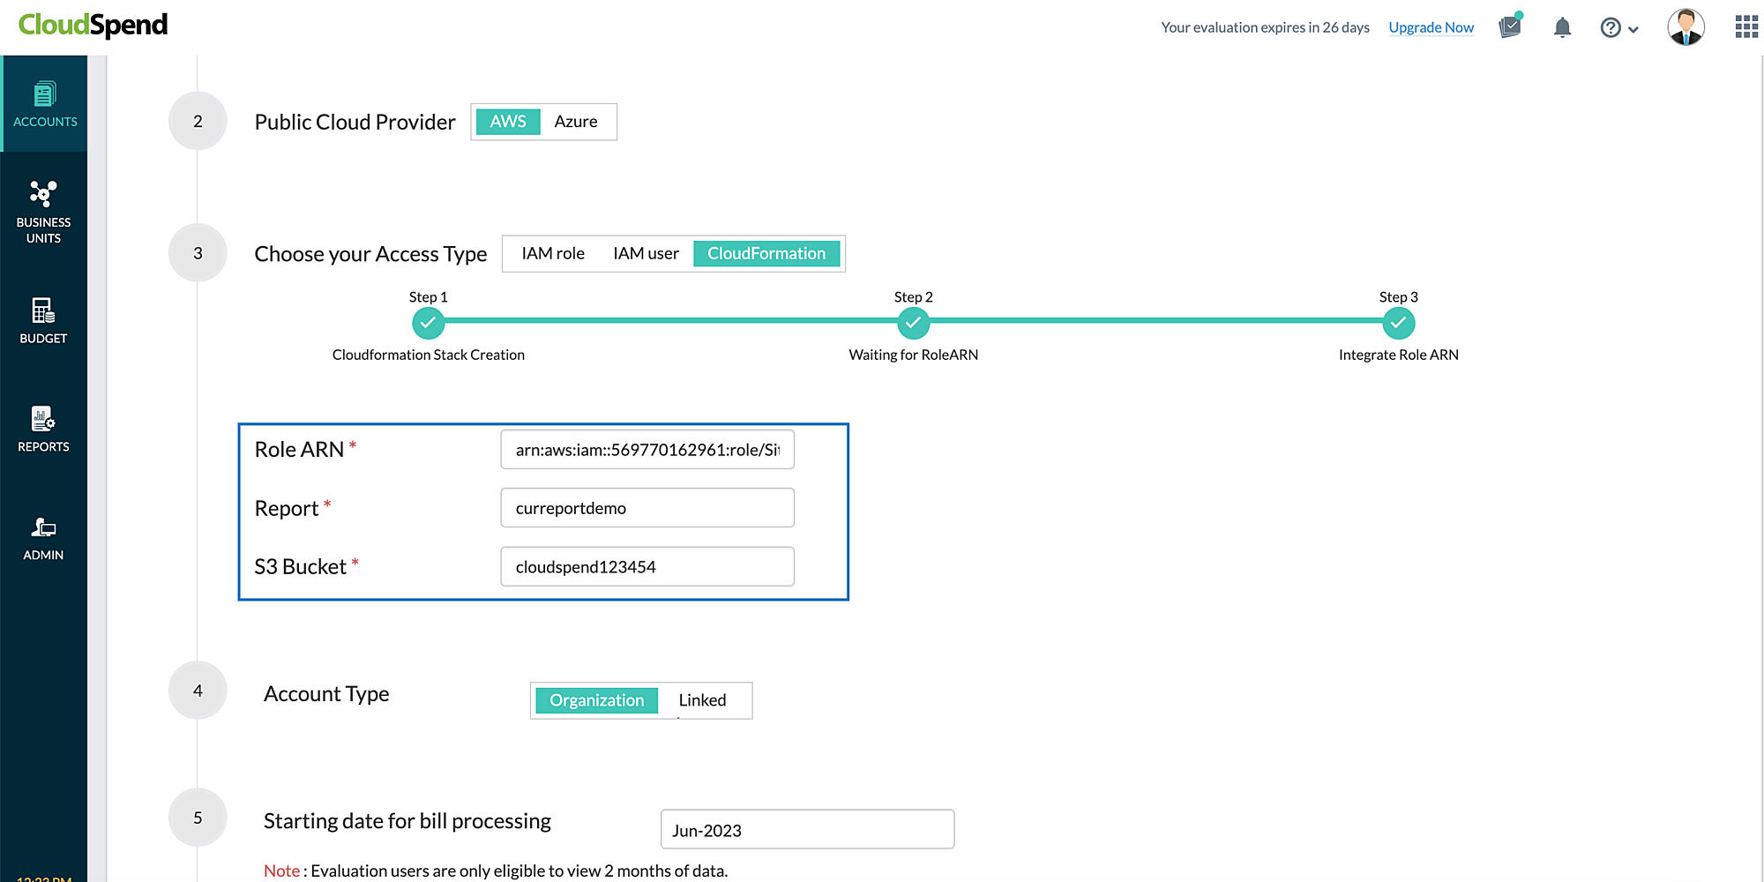Viewport: 1764px width, 882px height.
Task: Open the Reports icon in sidebar
Action: 43,419
